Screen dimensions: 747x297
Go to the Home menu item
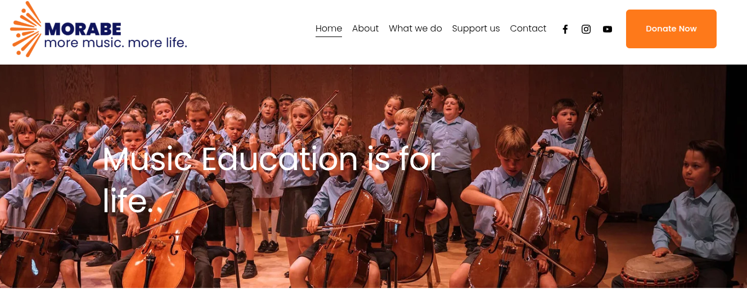[328, 28]
